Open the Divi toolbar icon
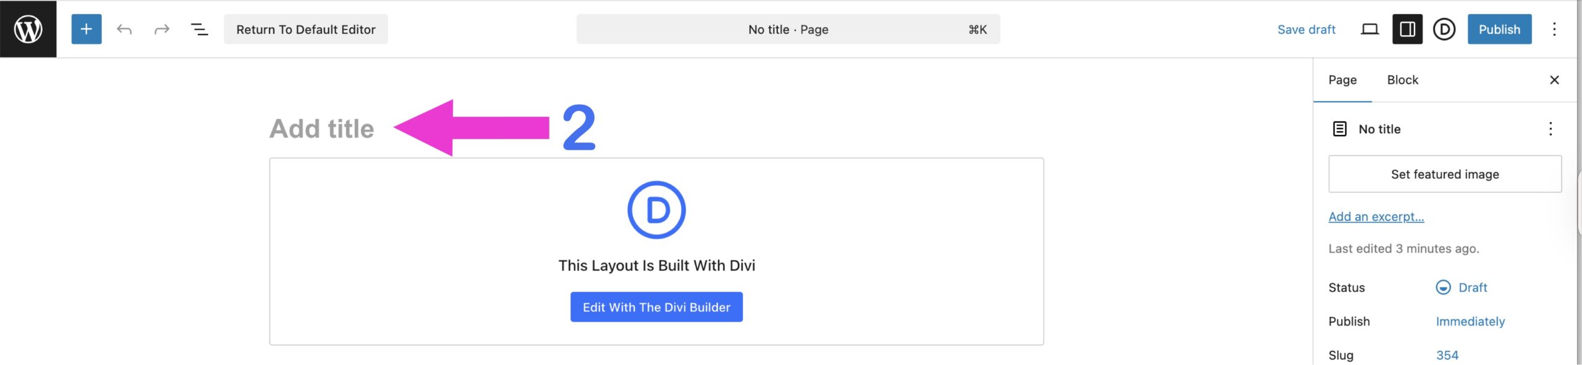 pos(1444,29)
